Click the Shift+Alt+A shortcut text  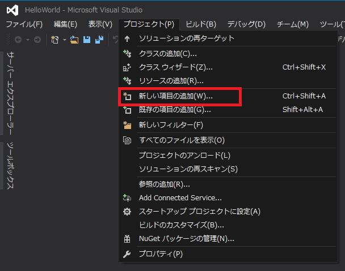[302, 110]
